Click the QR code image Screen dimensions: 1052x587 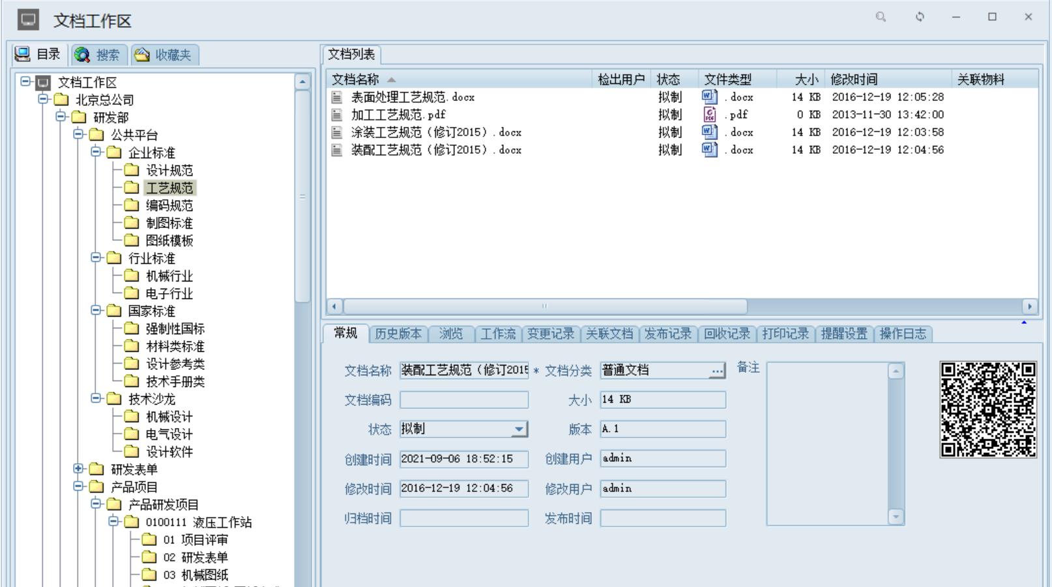987,410
